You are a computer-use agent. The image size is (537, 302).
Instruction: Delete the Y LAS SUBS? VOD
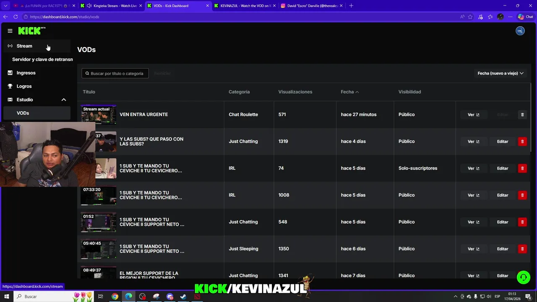(522, 141)
